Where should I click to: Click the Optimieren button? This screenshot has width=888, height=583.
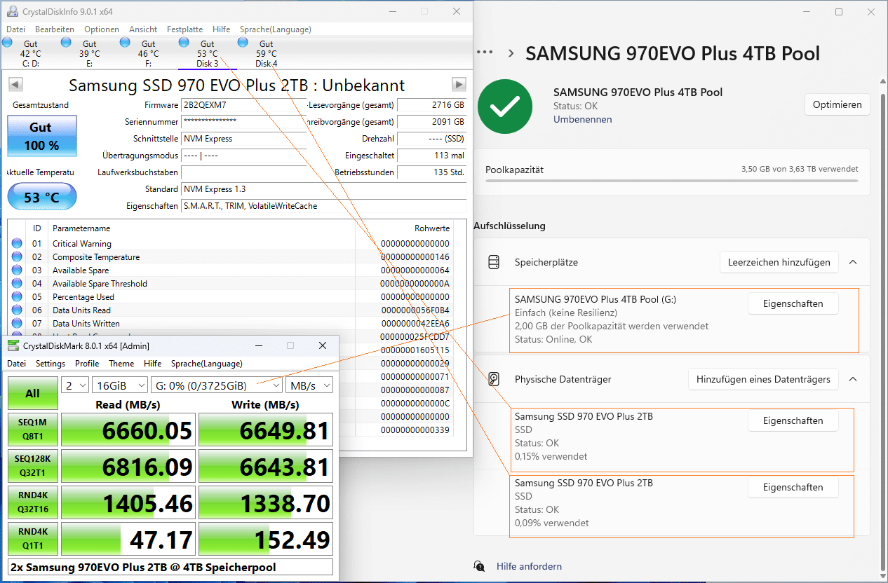837,104
